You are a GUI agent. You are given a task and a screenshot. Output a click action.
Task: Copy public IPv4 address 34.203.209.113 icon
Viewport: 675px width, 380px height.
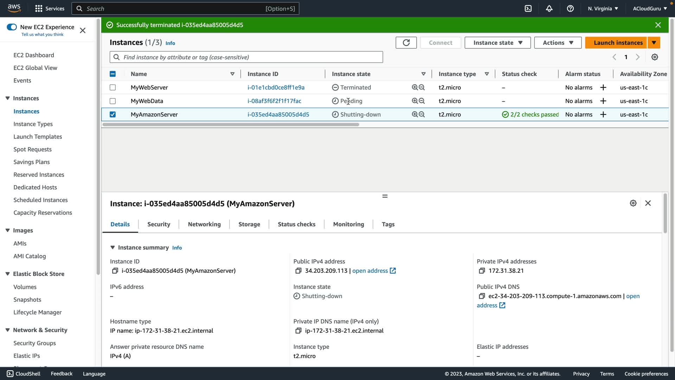[298, 271]
